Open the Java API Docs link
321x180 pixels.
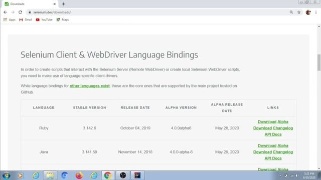point(273,158)
